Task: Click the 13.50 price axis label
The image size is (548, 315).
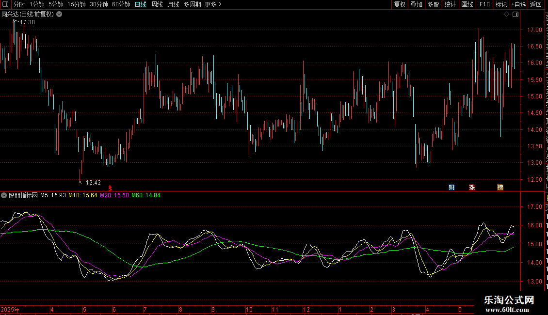Action: pyautogui.click(x=534, y=146)
